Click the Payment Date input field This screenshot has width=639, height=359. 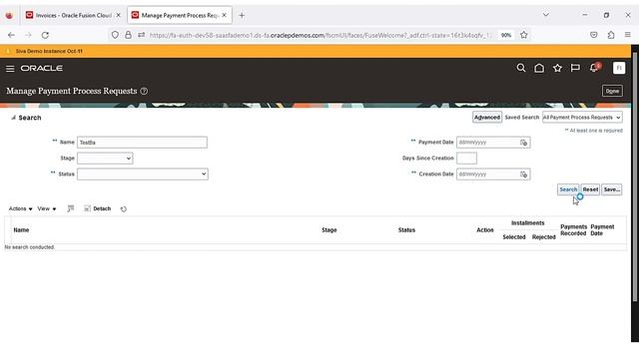tap(488, 142)
